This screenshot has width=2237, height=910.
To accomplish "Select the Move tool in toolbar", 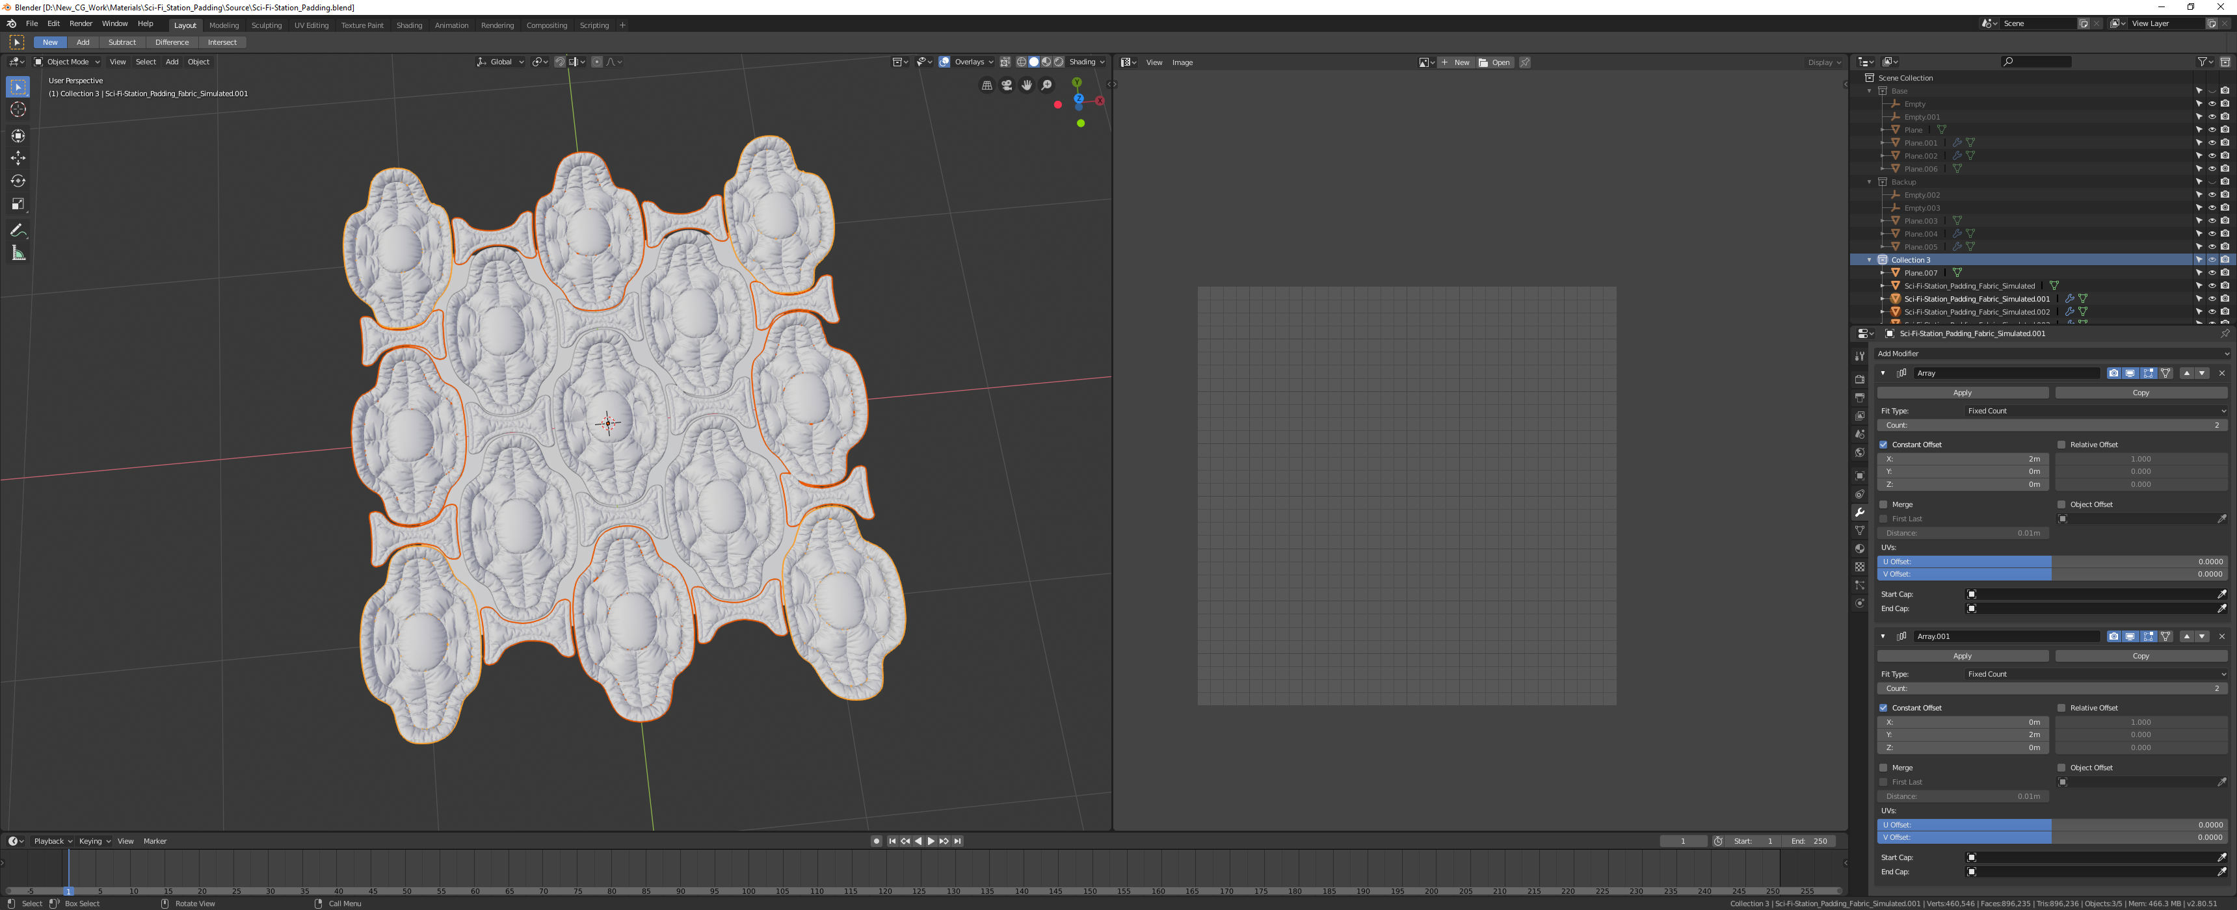I will (18, 158).
